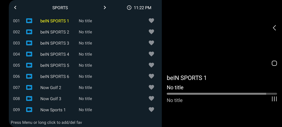Tap the video icon for Now Sports 1

click(x=29, y=110)
